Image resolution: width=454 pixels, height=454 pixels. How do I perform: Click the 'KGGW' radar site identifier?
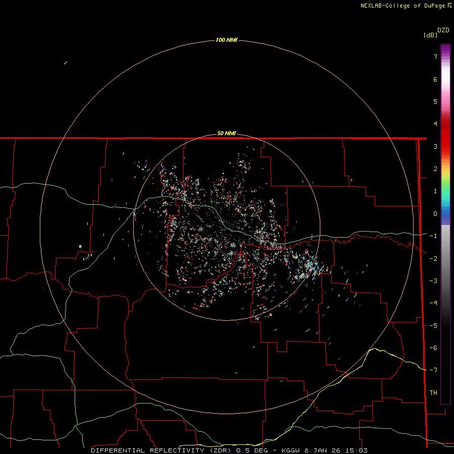click(291, 450)
